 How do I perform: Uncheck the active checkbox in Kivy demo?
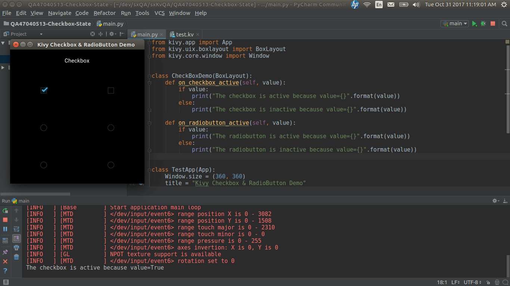[44, 90]
